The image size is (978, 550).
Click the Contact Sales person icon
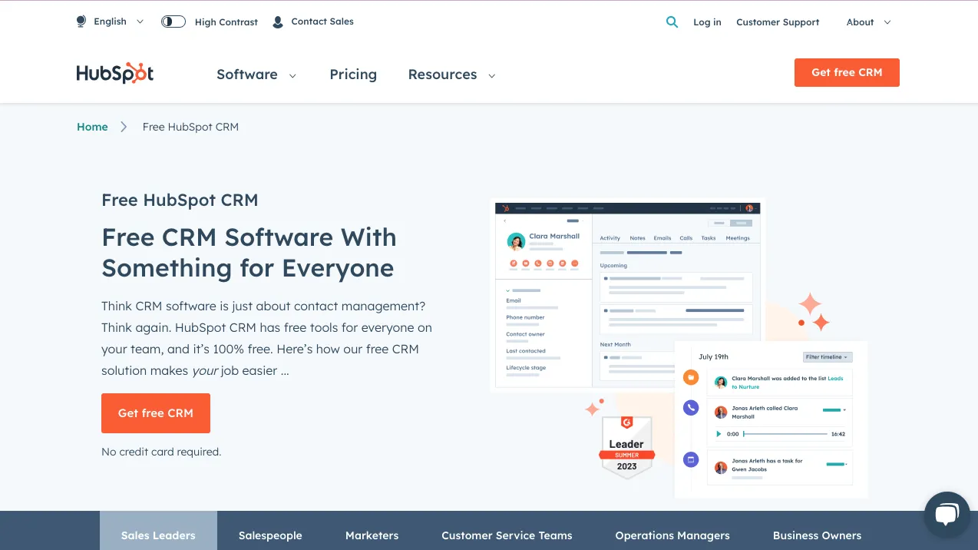278,22
